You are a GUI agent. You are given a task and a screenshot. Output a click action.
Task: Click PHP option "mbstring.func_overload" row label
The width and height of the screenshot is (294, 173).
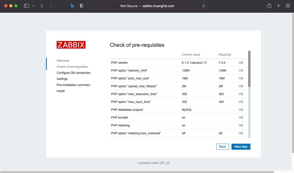click(x=136, y=133)
